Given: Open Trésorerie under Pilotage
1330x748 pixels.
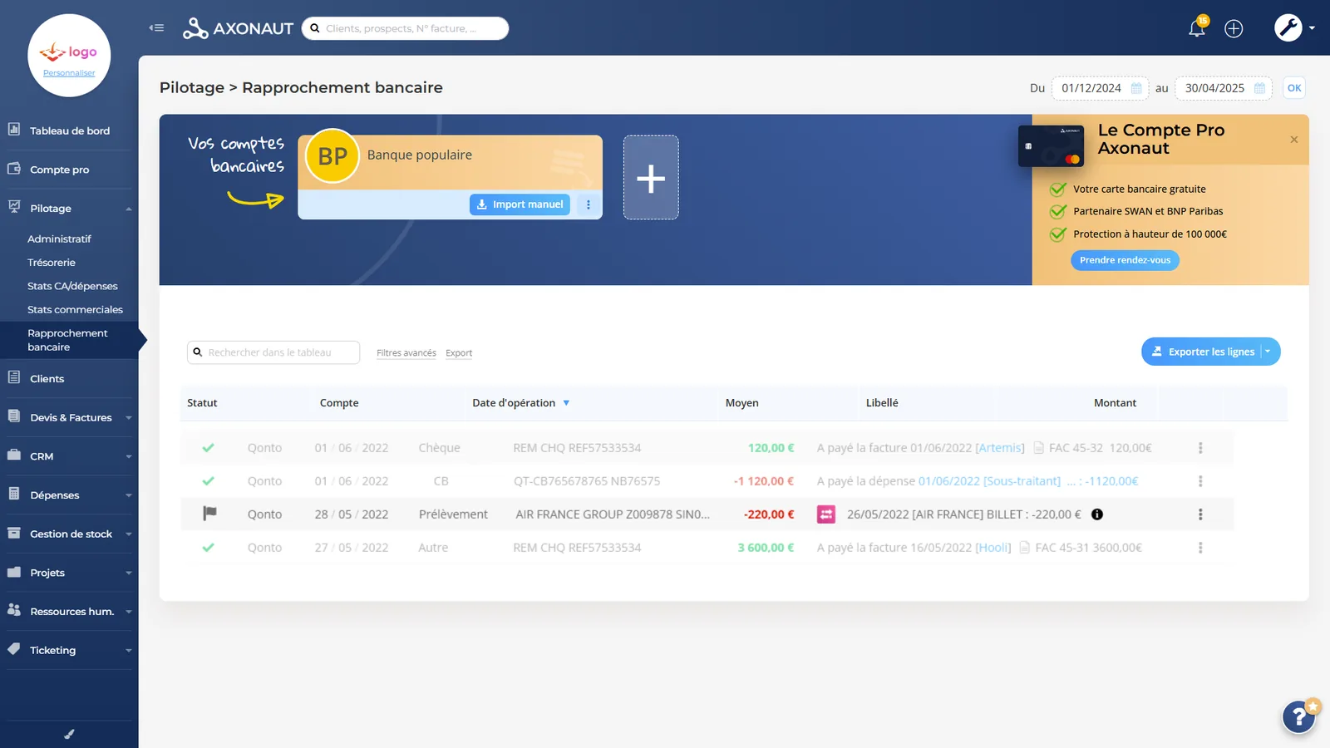Looking at the screenshot, I should pyautogui.click(x=52, y=263).
